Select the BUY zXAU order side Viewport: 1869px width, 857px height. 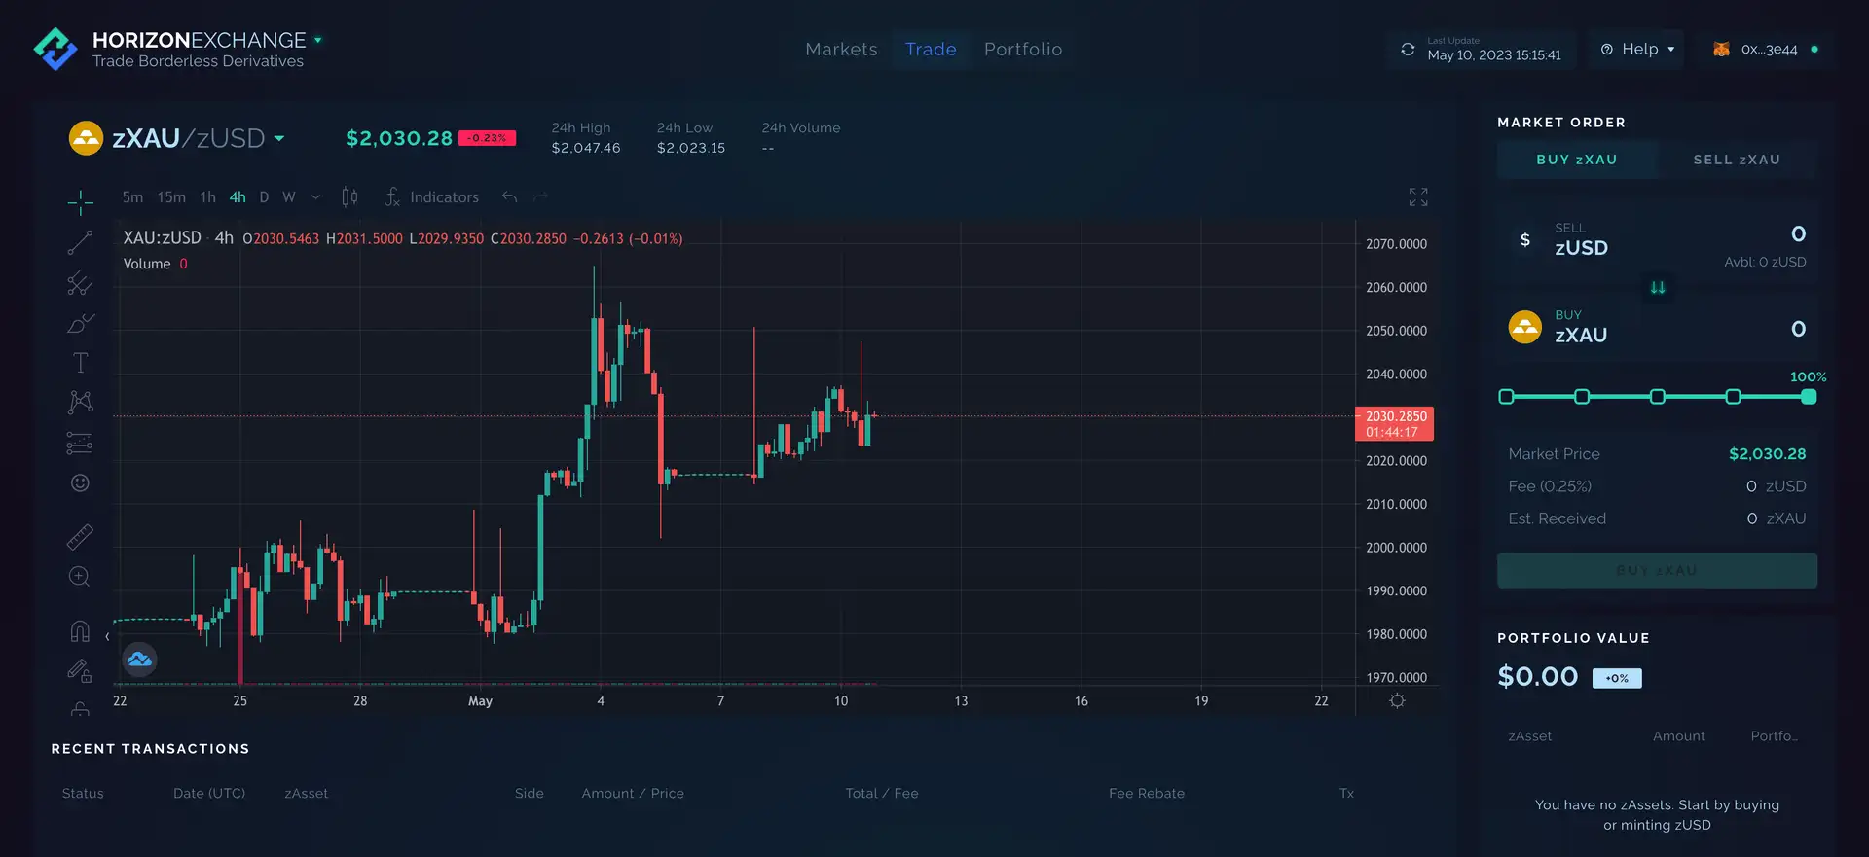pyautogui.click(x=1576, y=160)
